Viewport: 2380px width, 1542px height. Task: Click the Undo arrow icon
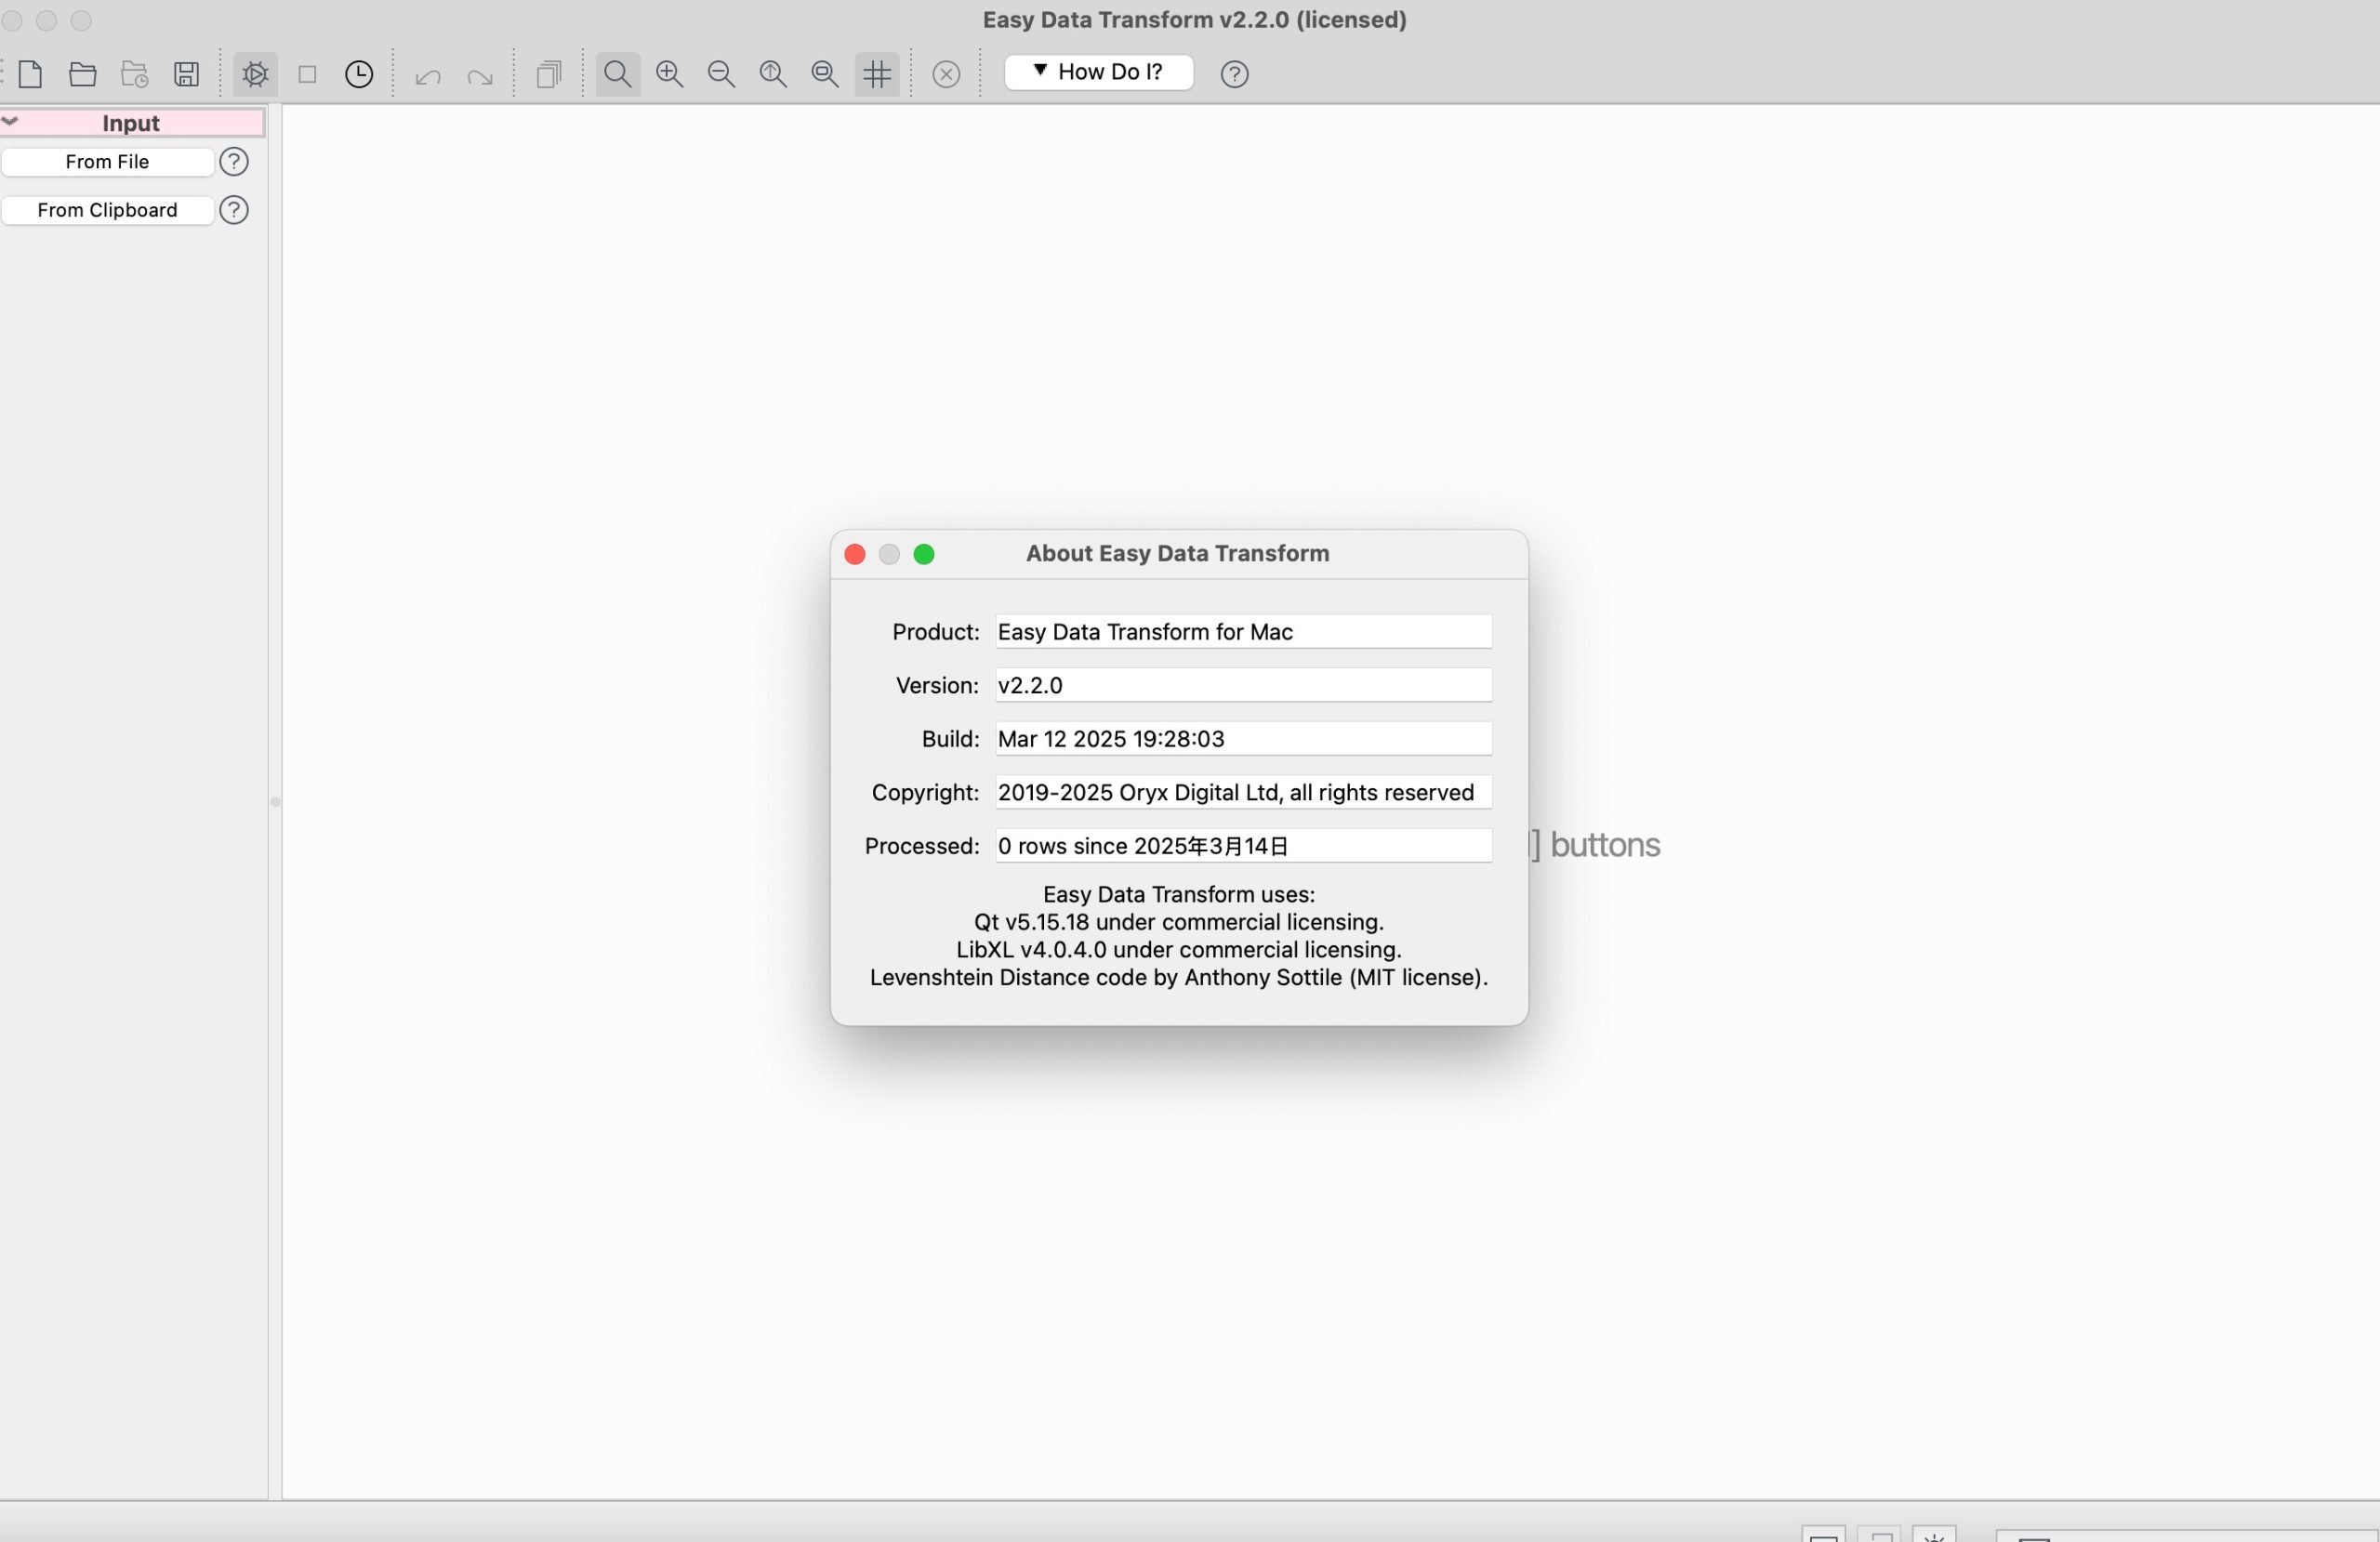coord(428,76)
